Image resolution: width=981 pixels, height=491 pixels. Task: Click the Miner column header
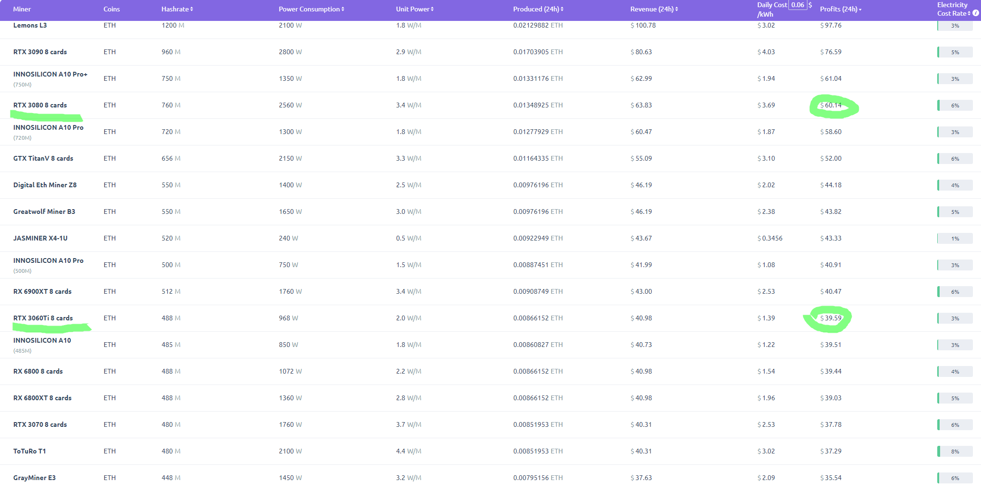click(22, 9)
